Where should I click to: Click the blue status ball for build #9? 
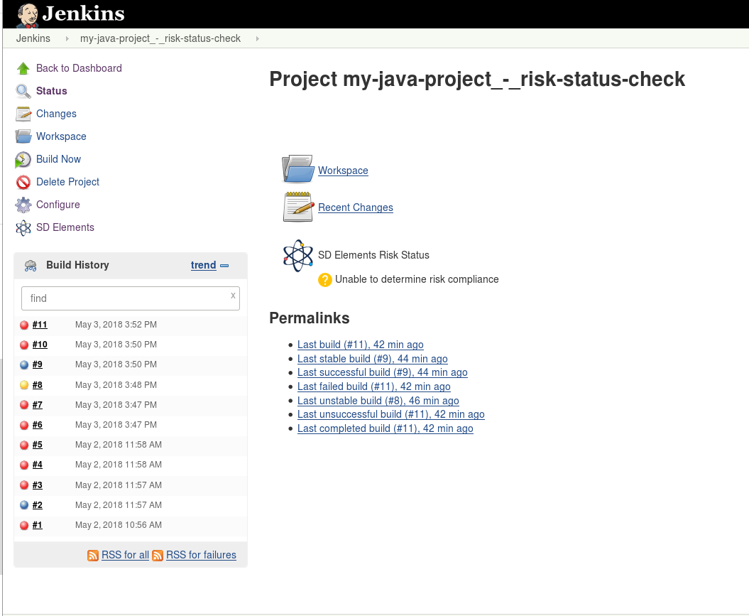[24, 364]
